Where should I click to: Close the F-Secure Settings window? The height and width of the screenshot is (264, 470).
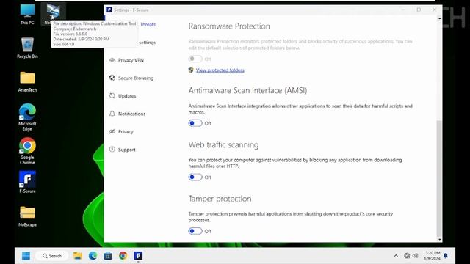pos(434,10)
